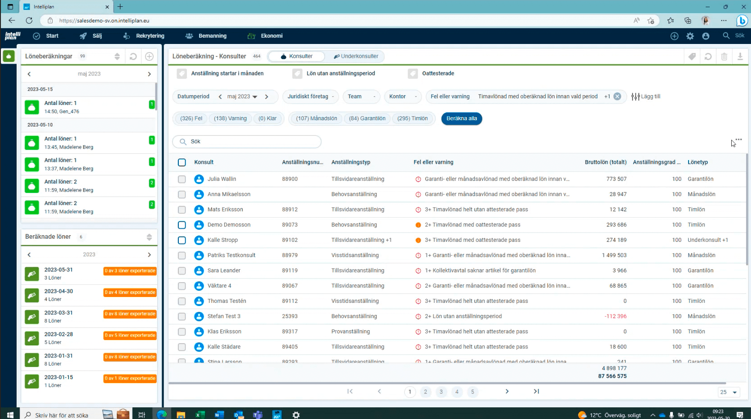The height and width of the screenshot is (419, 751).
Task: Remove the Fel eller varning filter
Action: click(617, 96)
